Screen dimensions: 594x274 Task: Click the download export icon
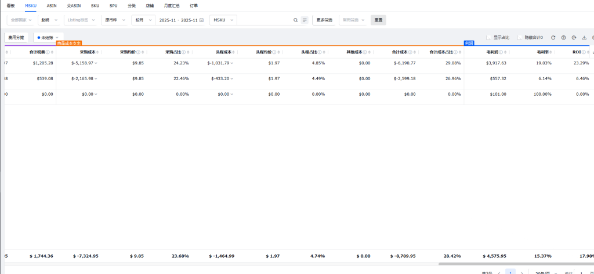[x=584, y=38]
